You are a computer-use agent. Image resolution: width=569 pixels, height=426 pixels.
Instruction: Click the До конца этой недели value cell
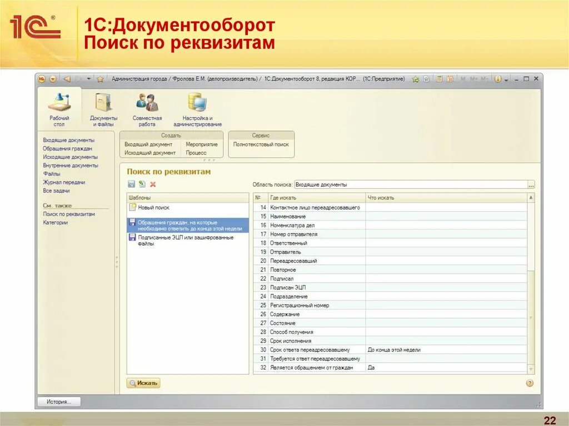click(x=446, y=350)
